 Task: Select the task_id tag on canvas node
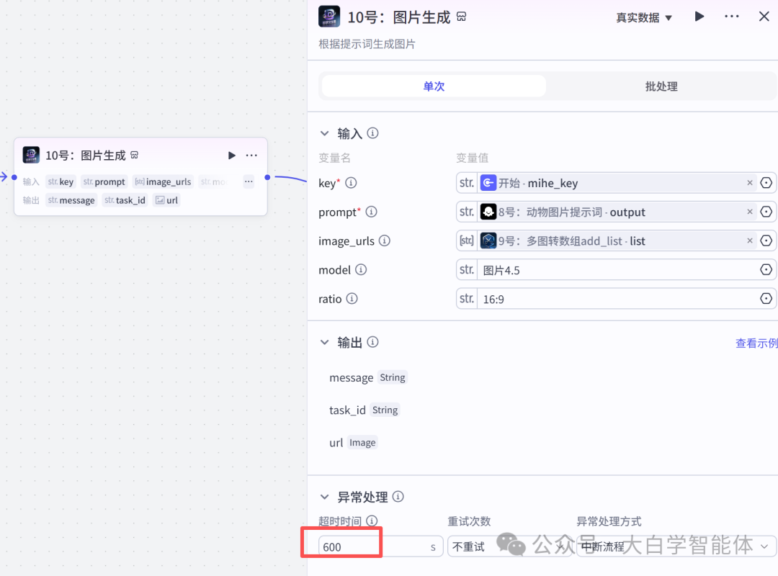(125, 200)
